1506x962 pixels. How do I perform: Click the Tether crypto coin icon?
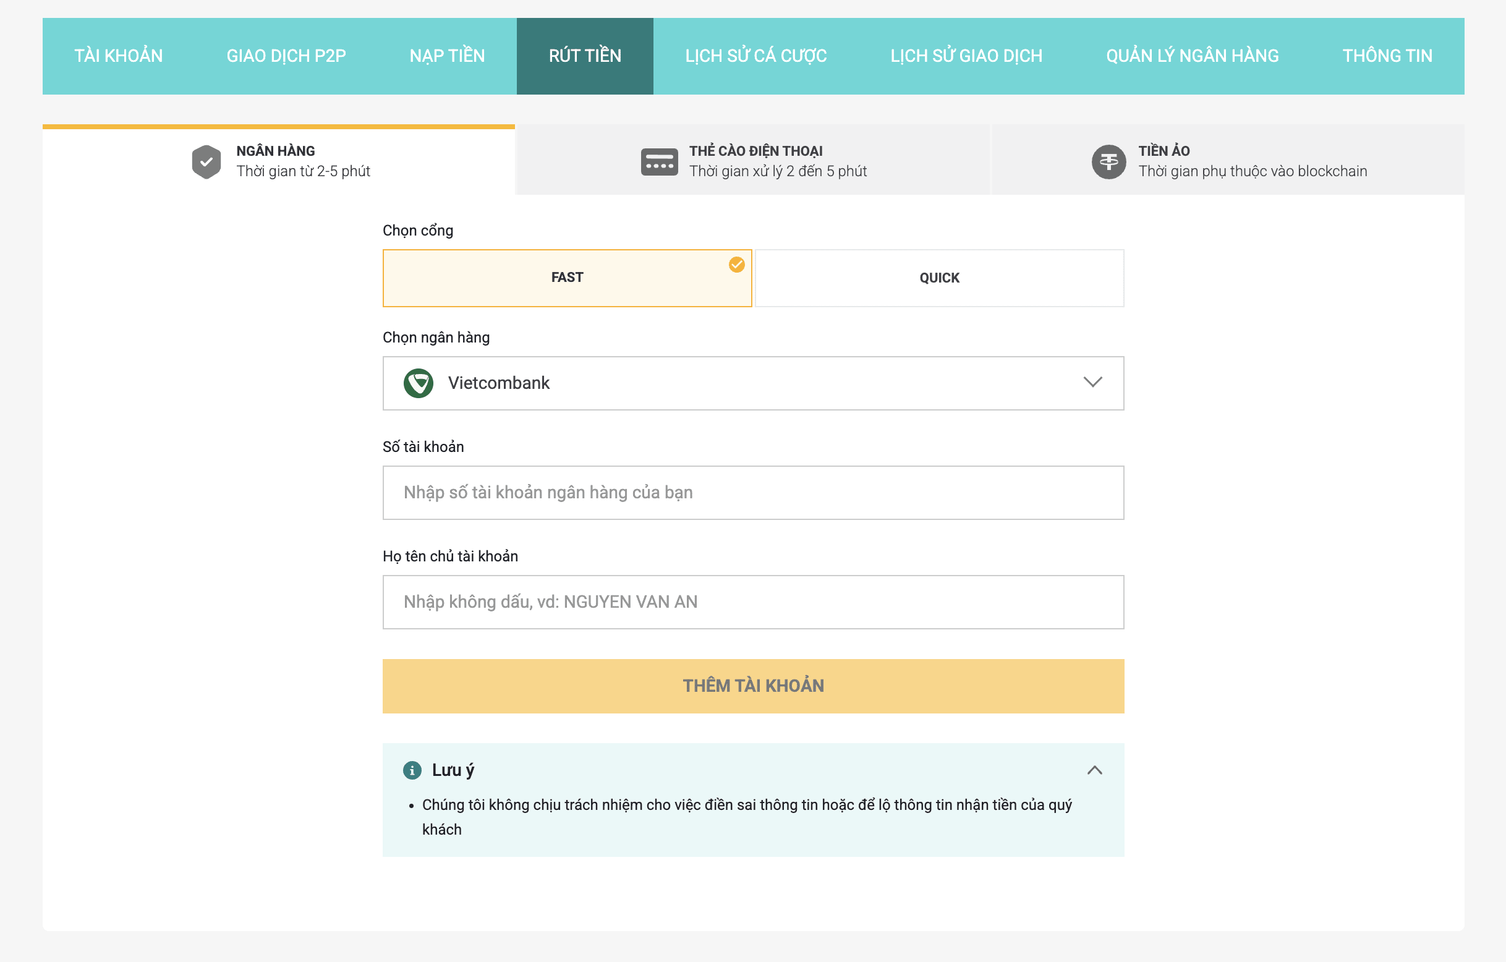[x=1108, y=162]
